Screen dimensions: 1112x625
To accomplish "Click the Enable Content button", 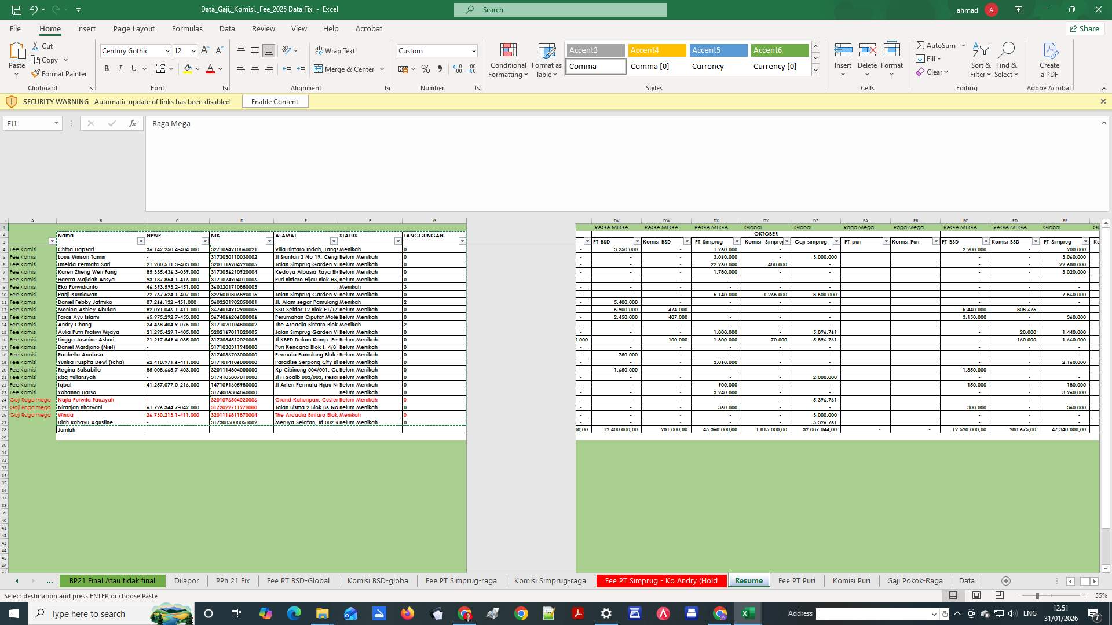I will [275, 101].
